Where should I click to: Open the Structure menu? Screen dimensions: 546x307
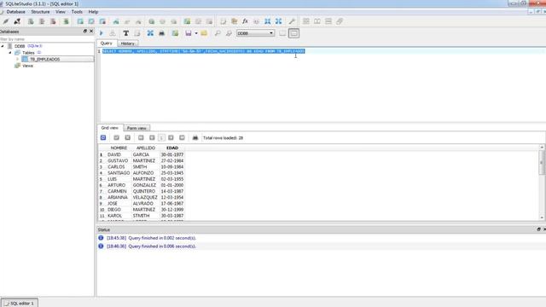tap(40, 12)
